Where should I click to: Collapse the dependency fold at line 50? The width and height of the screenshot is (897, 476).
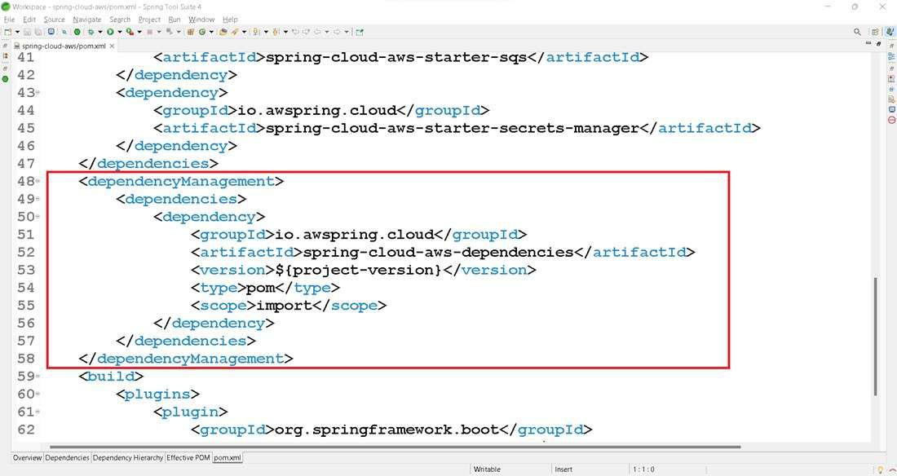(38, 216)
